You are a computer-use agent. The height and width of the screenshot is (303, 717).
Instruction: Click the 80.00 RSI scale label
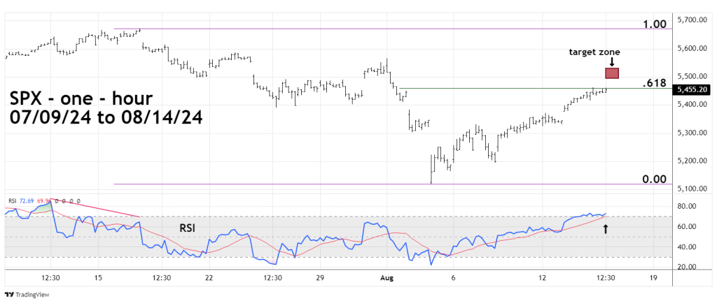(686, 207)
